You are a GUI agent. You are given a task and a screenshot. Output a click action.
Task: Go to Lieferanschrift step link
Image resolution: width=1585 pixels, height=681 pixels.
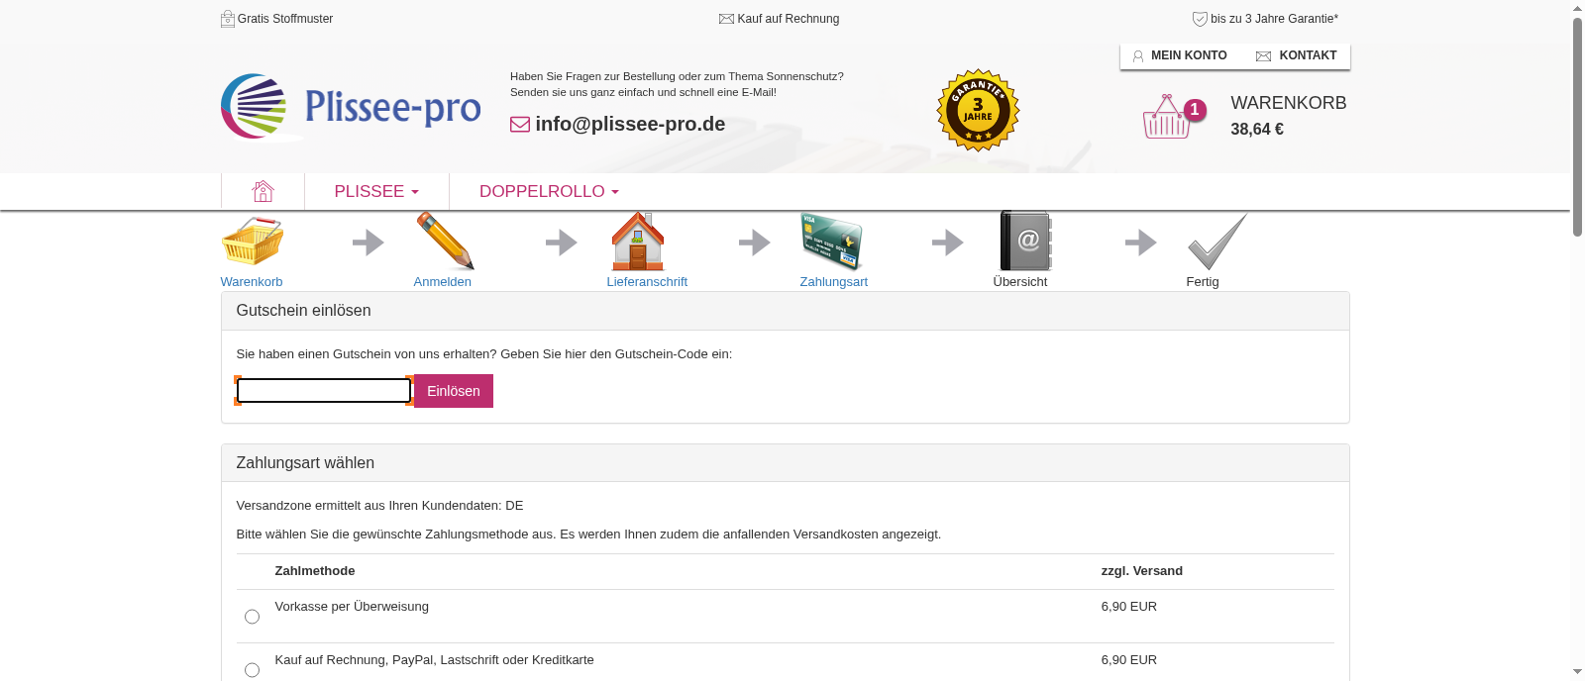647,282
